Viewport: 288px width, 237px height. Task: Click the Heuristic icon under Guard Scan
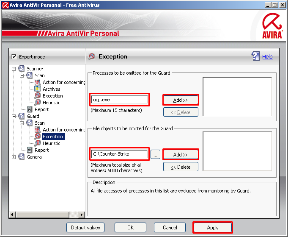coord(38,143)
